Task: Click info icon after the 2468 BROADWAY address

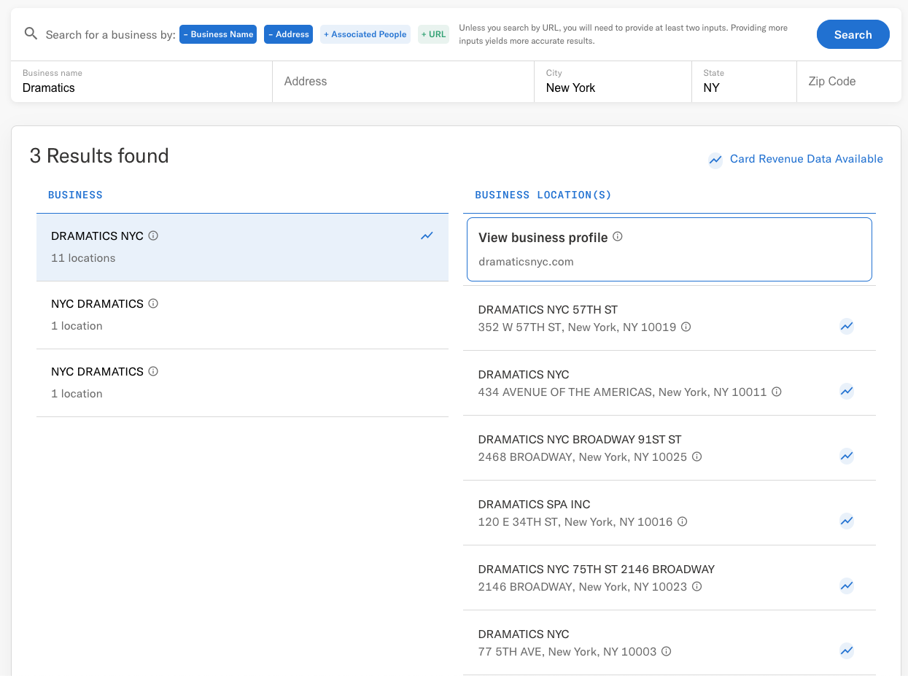Action: coord(696,457)
